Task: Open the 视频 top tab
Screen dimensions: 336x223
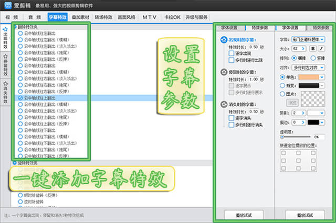Action: [12, 17]
